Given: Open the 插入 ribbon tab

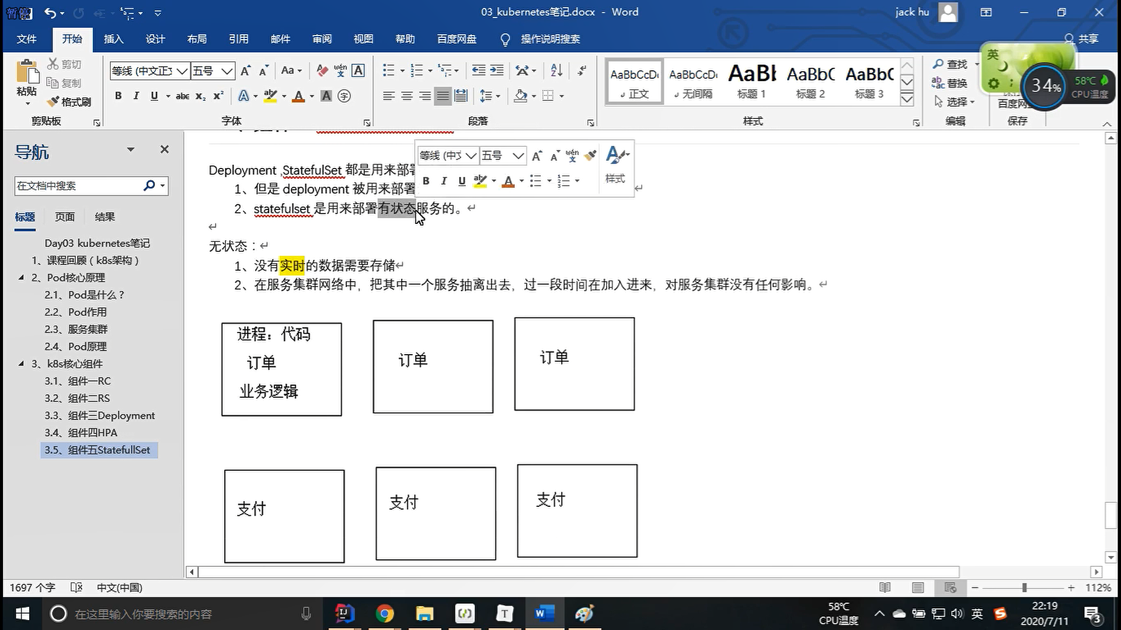Looking at the screenshot, I should point(113,39).
